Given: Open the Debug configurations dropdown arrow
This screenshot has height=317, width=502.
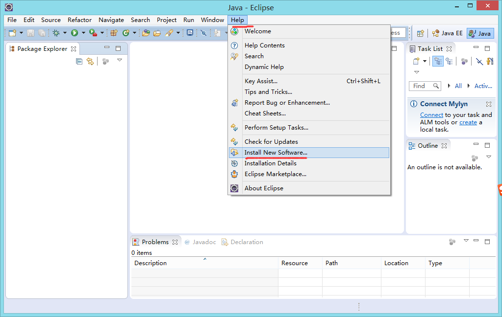Looking at the screenshot, I should click(65, 33).
